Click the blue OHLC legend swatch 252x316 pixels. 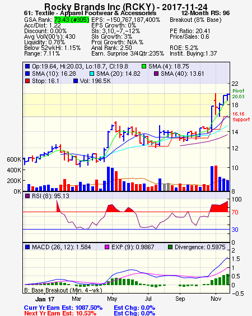coord(27,66)
